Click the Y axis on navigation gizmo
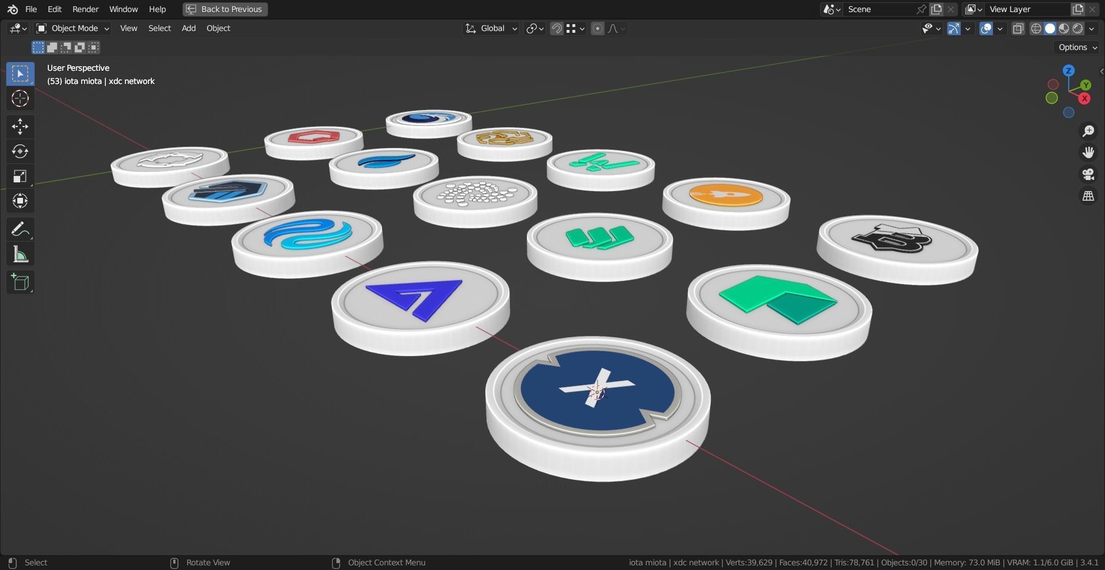Screen dimensions: 1105x570 1086,85
